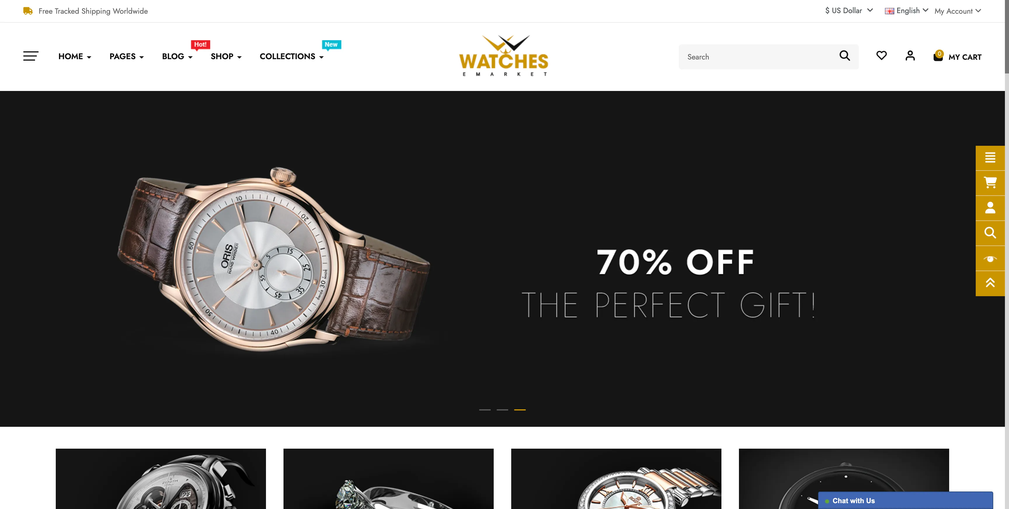Expand the HOME dropdown menu
Image resolution: width=1009 pixels, height=509 pixels.
coord(75,57)
